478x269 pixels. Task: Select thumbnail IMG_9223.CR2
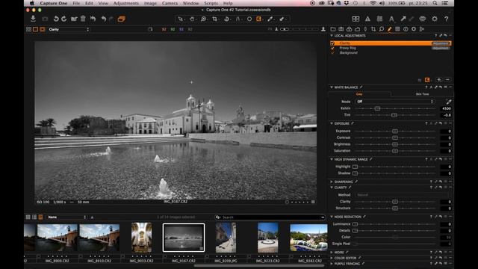pos(268,238)
